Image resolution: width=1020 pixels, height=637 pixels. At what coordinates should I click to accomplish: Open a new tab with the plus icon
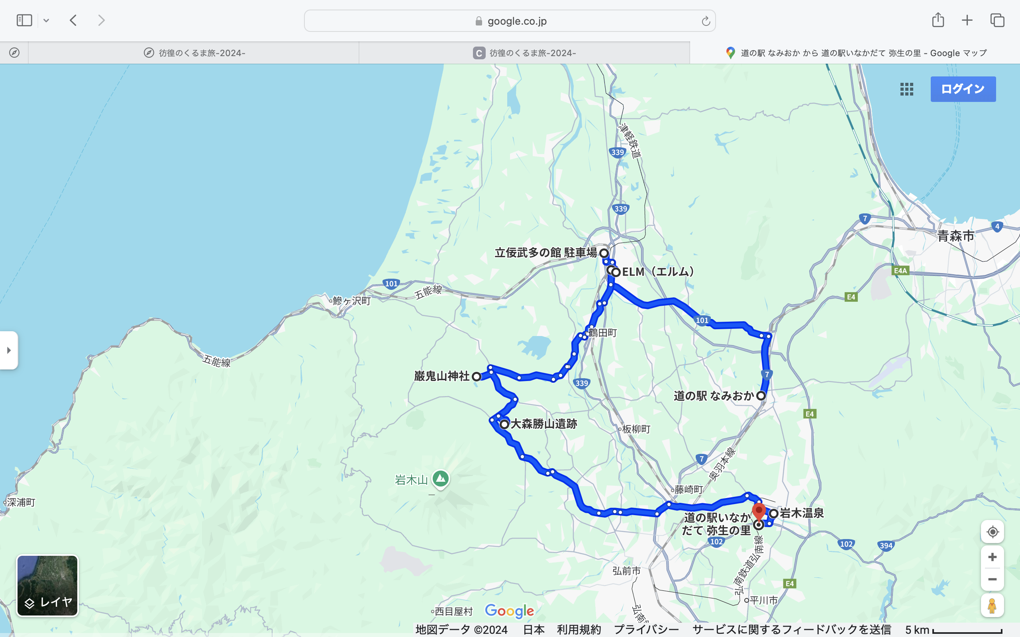point(967,20)
